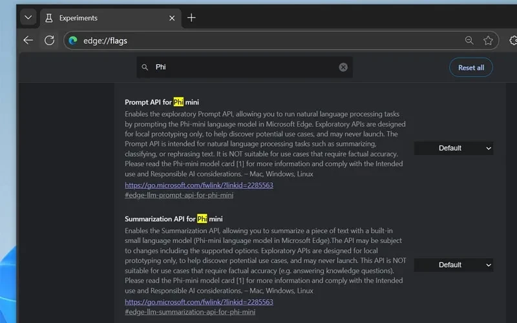Click the Reset all button
The width and height of the screenshot is (517, 323).
point(471,68)
